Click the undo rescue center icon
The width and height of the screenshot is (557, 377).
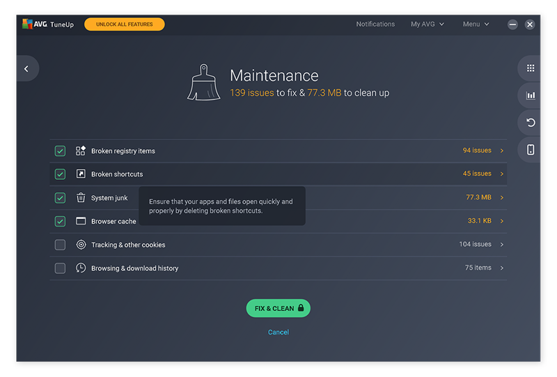(530, 123)
